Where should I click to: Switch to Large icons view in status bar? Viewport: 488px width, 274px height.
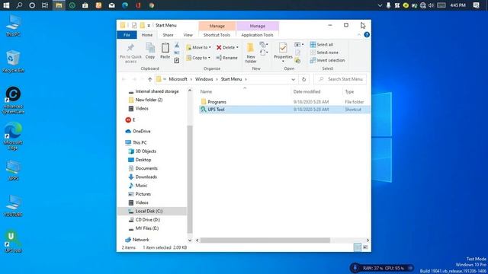tap(365, 247)
